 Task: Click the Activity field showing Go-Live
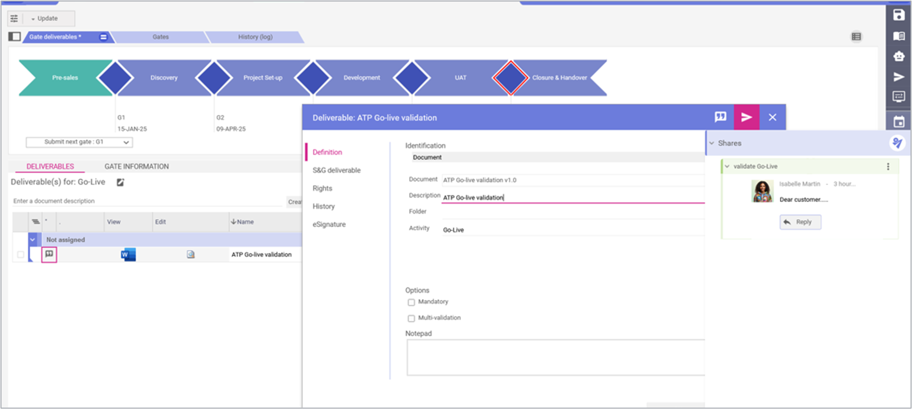[x=573, y=230]
